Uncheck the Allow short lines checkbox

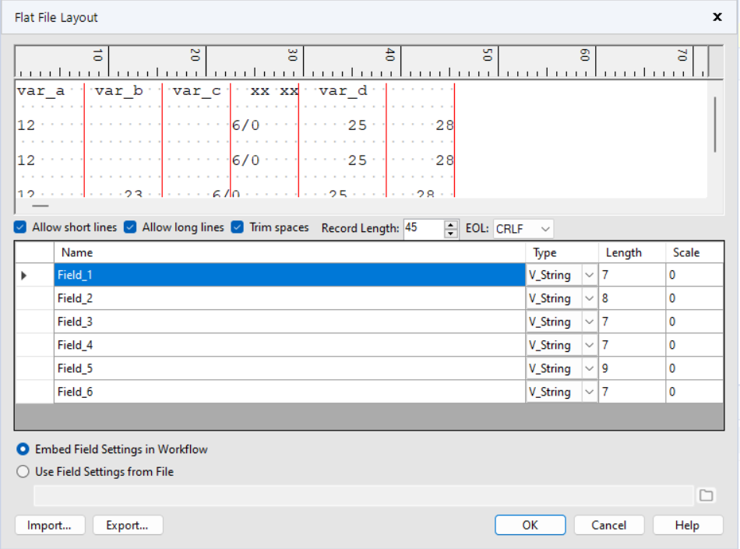coord(19,227)
